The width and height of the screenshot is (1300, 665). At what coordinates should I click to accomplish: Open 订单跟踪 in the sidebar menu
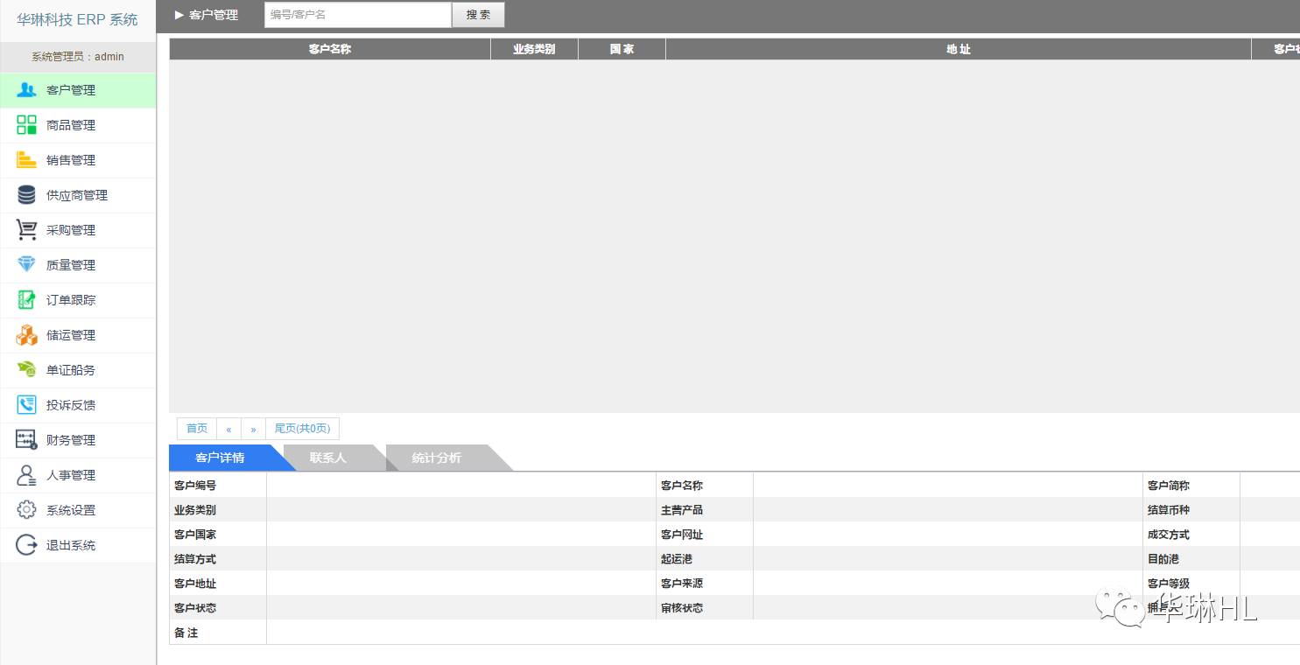71,300
